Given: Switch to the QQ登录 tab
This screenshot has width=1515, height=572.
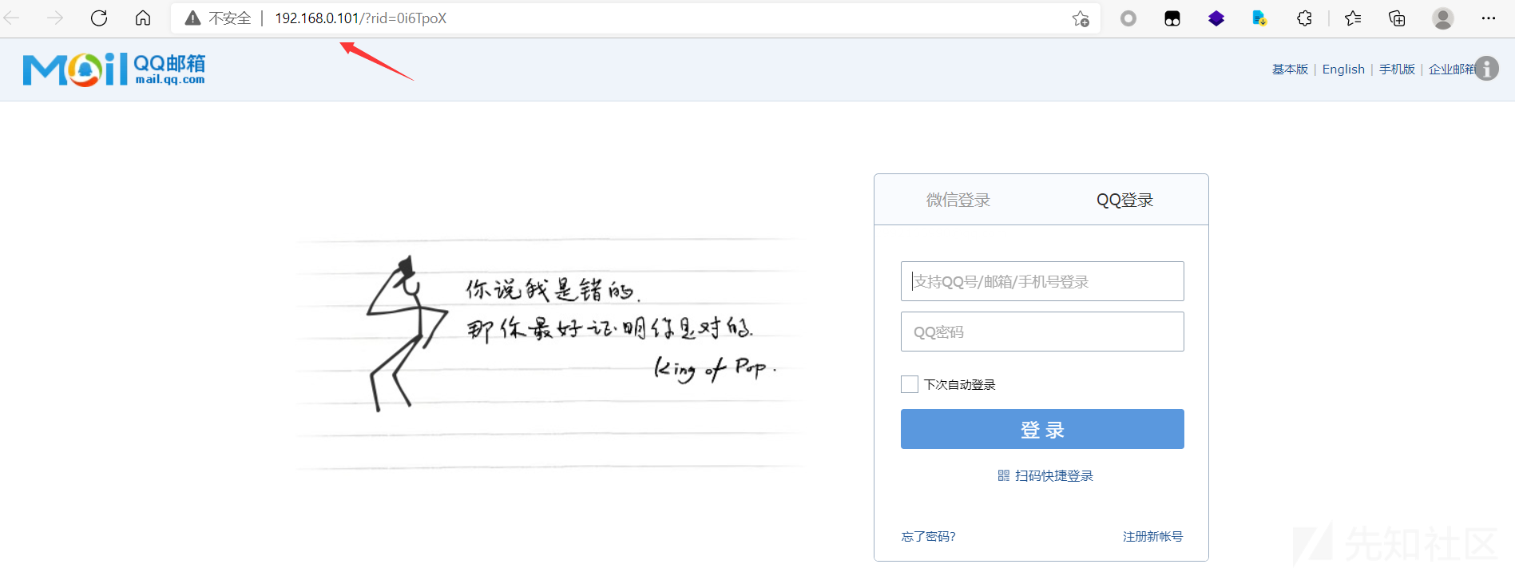Looking at the screenshot, I should [1124, 201].
